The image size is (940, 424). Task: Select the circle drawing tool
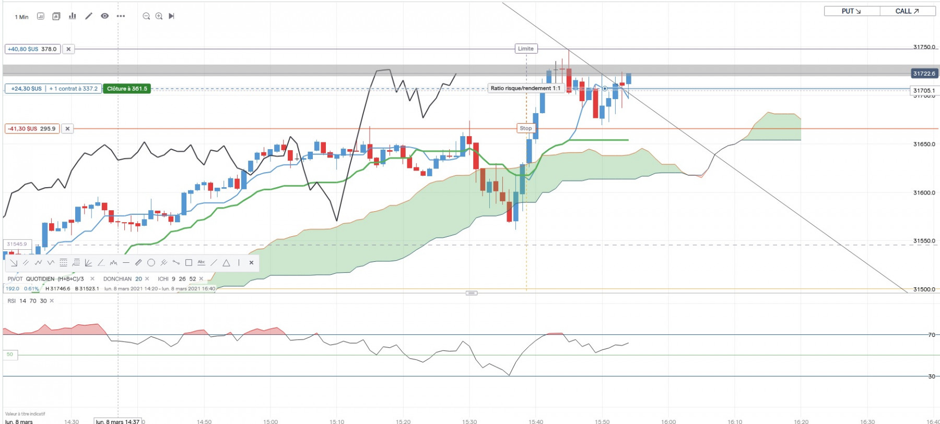point(151,263)
